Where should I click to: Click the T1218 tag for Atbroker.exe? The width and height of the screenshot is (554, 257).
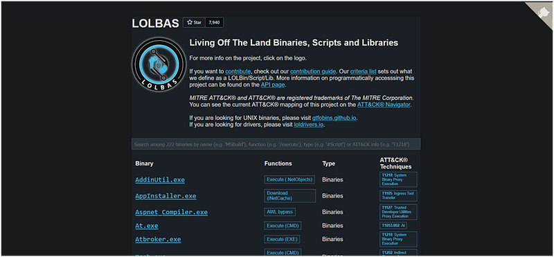tap(398, 239)
